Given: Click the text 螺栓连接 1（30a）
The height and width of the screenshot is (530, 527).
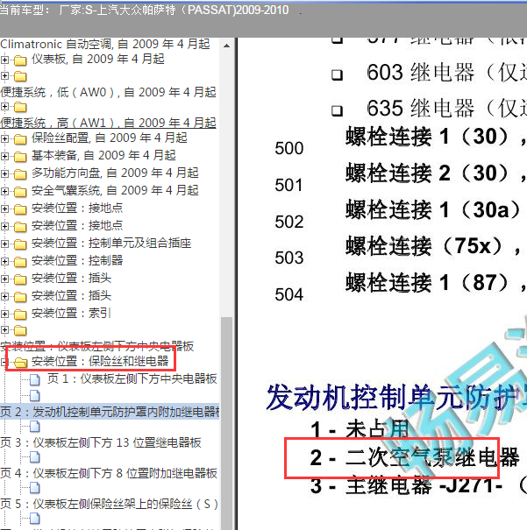Looking at the screenshot, I should coord(432,209).
